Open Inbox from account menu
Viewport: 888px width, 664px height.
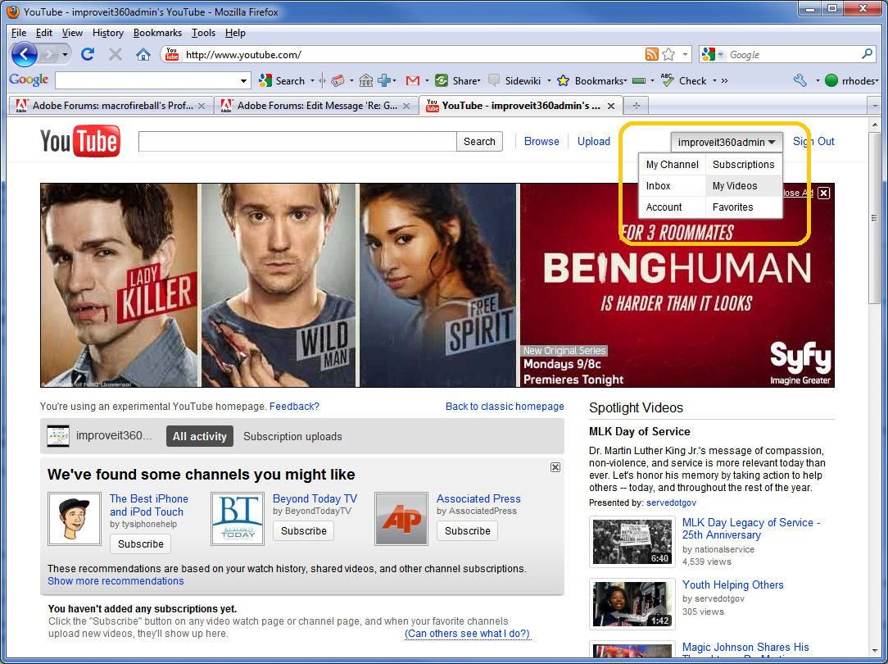[x=673, y=186]
